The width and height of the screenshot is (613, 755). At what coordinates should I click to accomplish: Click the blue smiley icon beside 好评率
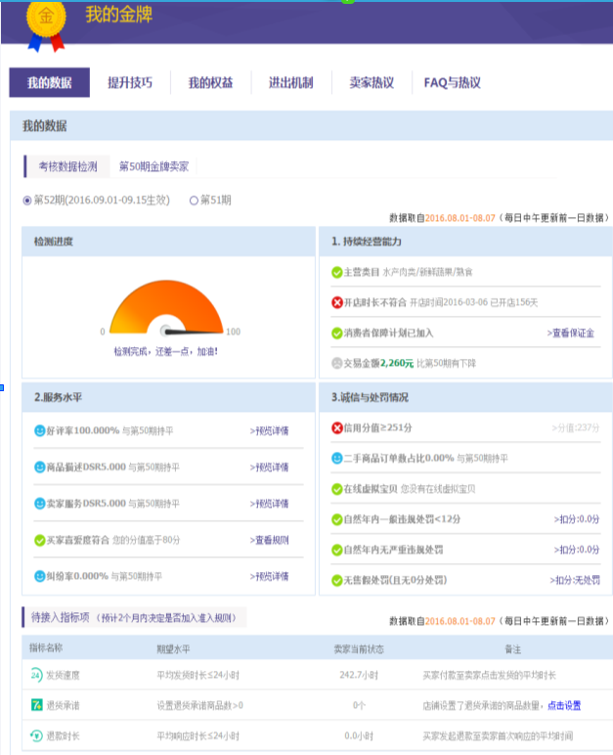[x=40, y=430]
